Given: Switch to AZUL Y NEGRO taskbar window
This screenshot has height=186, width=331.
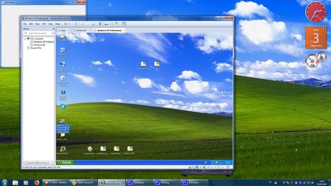Looking at the screenshot, I should tap(56, 182).
